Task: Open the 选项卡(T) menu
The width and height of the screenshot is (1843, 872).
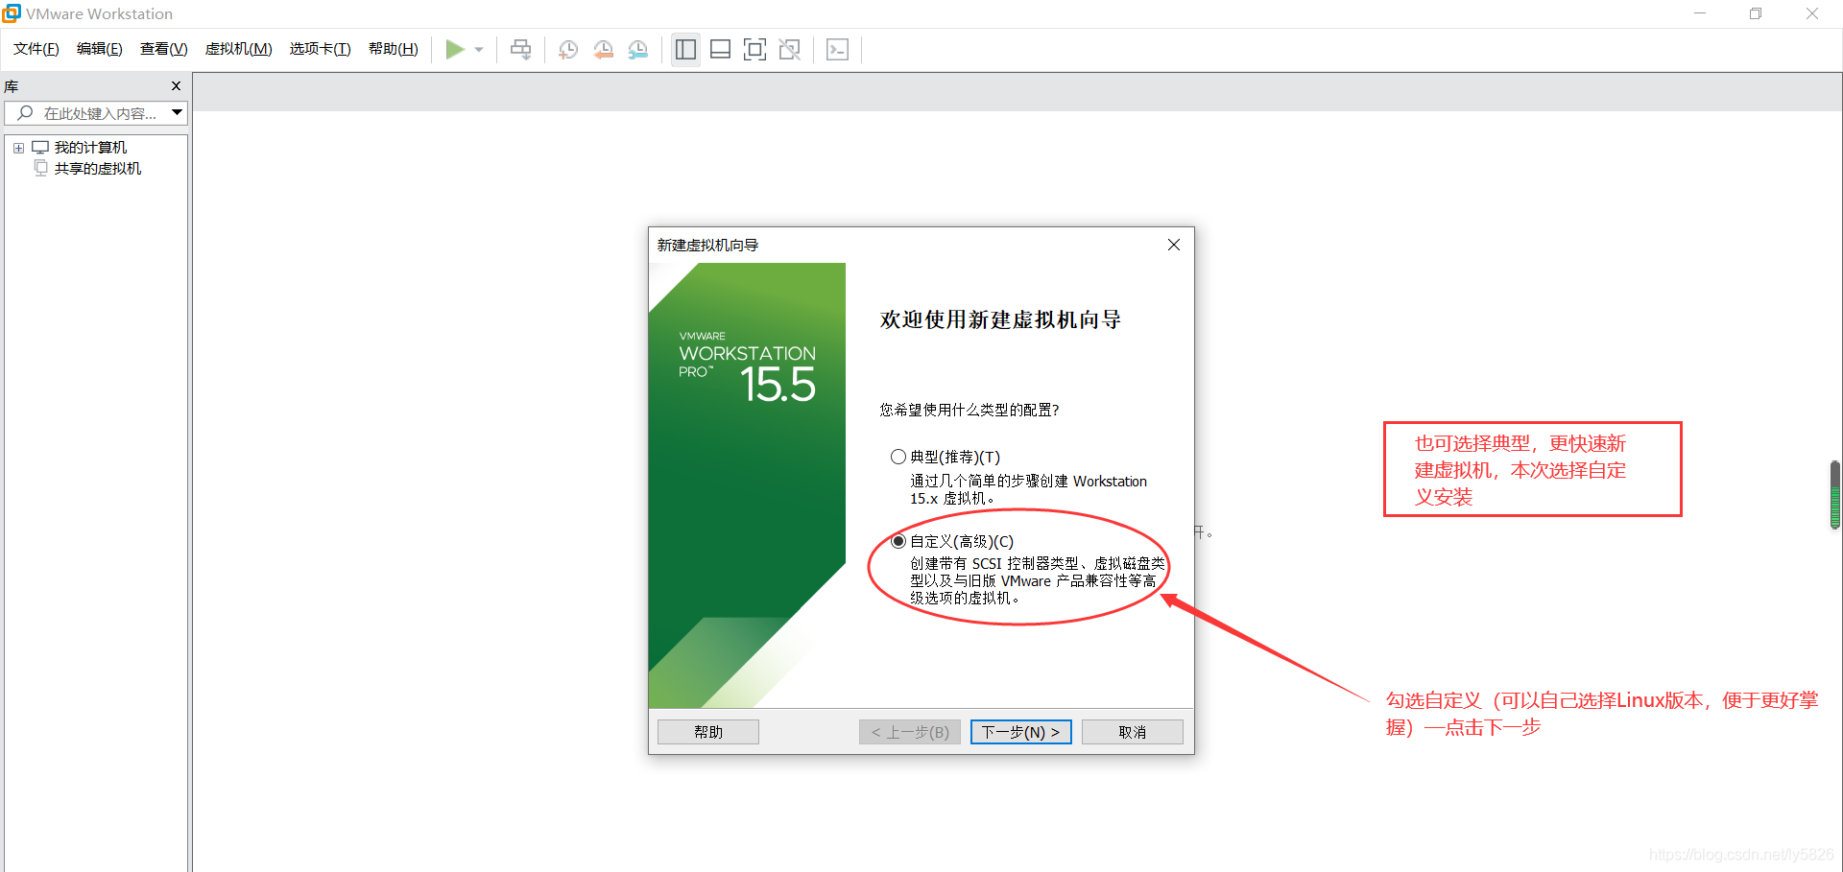Action: coord(321,49)
